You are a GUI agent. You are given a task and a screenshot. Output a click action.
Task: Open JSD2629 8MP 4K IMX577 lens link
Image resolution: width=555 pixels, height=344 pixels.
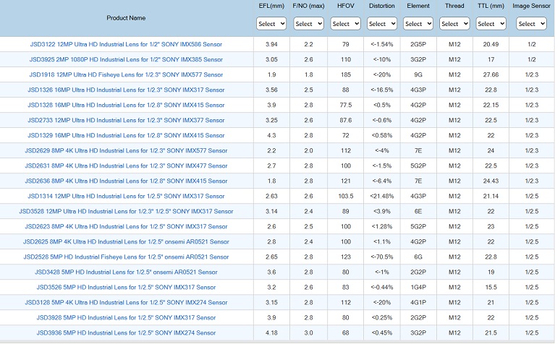126,151
